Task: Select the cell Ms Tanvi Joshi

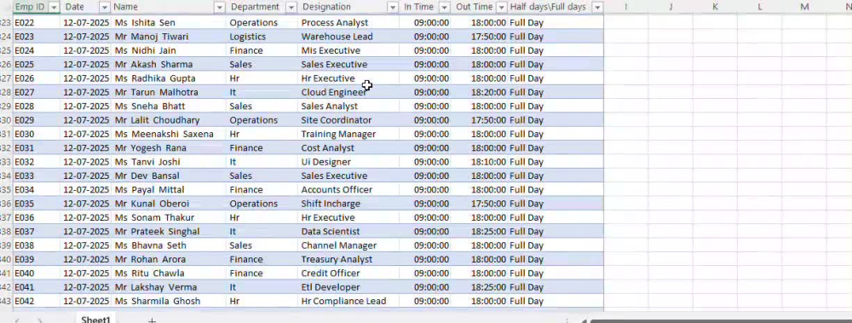Action: point(169,162)
